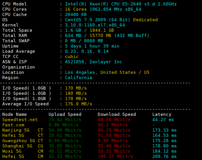202x160 pixels.
Task: Click the load average values
Action: [x=87, y=51]
